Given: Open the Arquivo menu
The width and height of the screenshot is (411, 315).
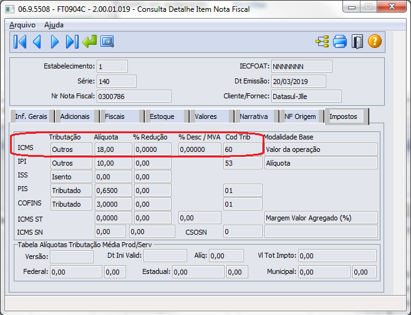Looking at the screenshot, I should (x=22, y=25).
